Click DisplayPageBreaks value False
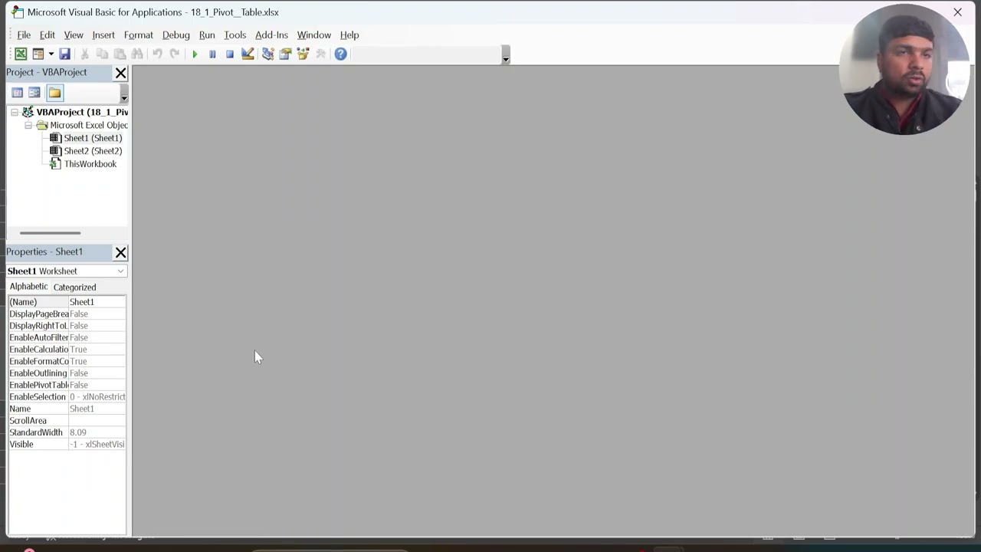 click(97, 314)
